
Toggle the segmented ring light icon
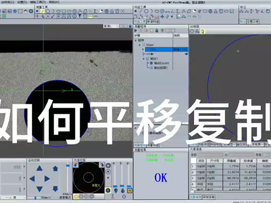point(108,166)
